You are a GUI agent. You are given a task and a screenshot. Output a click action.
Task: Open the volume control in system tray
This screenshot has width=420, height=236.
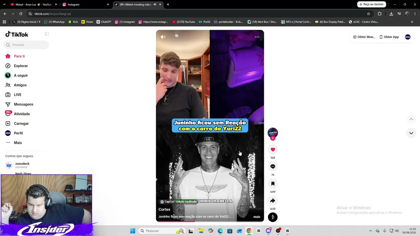pos(397,231)
